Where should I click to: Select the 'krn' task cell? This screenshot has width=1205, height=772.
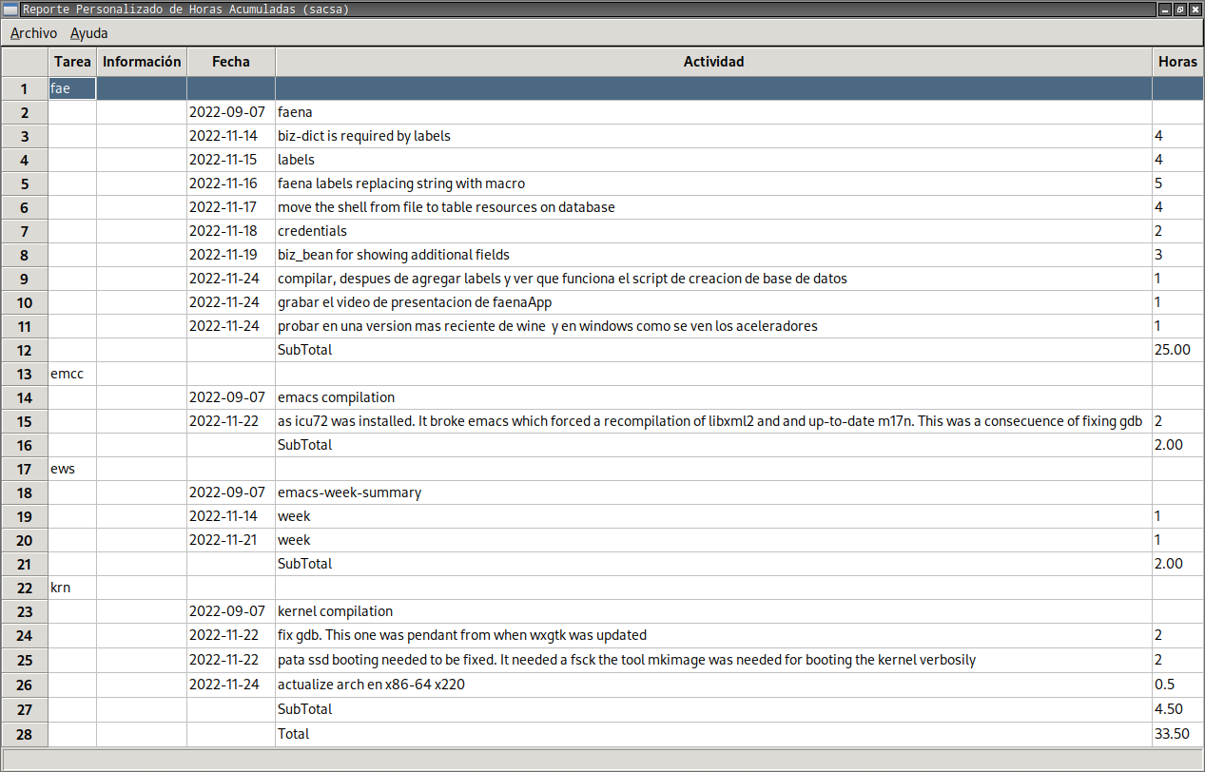tap(72, 588)
